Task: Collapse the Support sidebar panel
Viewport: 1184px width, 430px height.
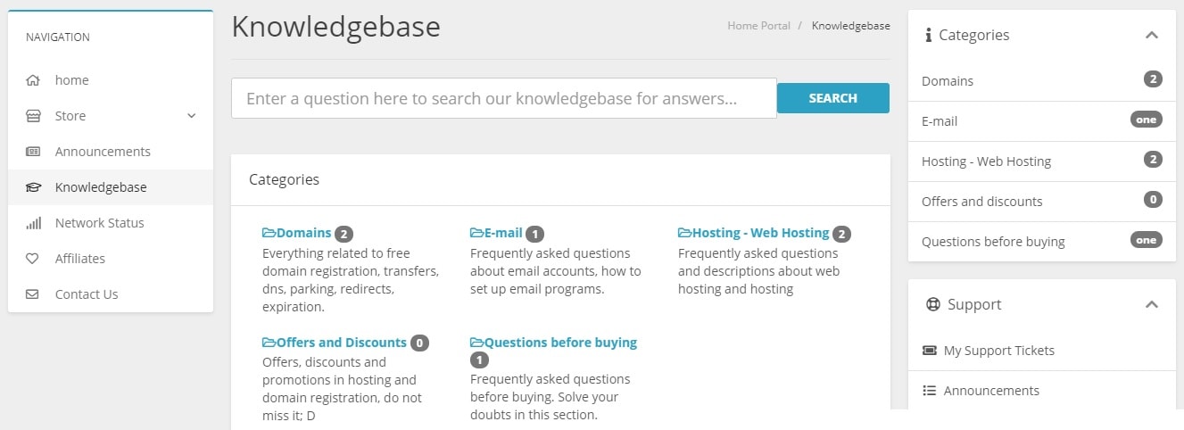Action: coord(1152,304)
